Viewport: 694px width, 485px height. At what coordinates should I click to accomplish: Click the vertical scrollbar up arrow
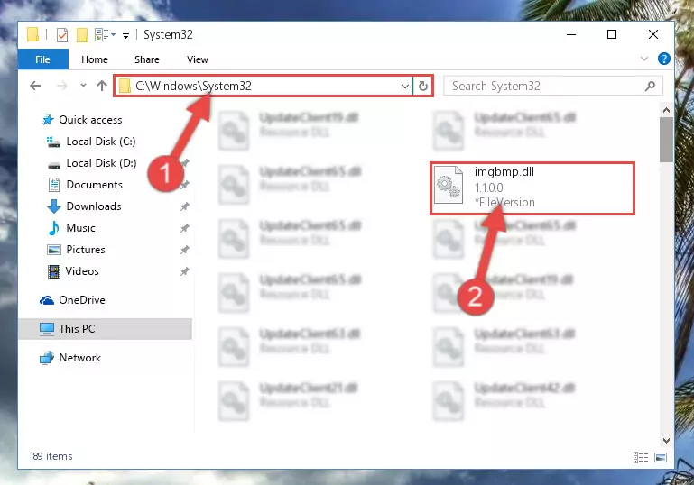(x=666, y=110)
